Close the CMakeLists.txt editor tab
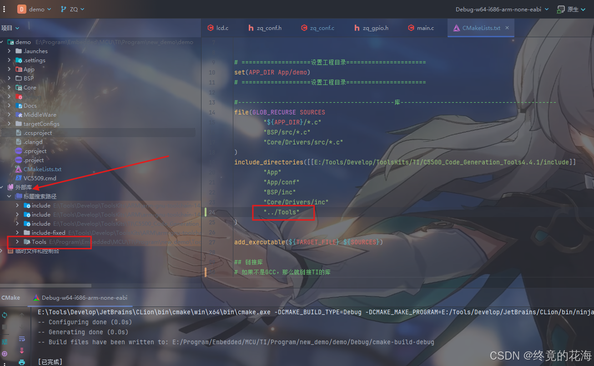Image resolution: width=594 pixels, height=366 pixels. tap(507, 28)
